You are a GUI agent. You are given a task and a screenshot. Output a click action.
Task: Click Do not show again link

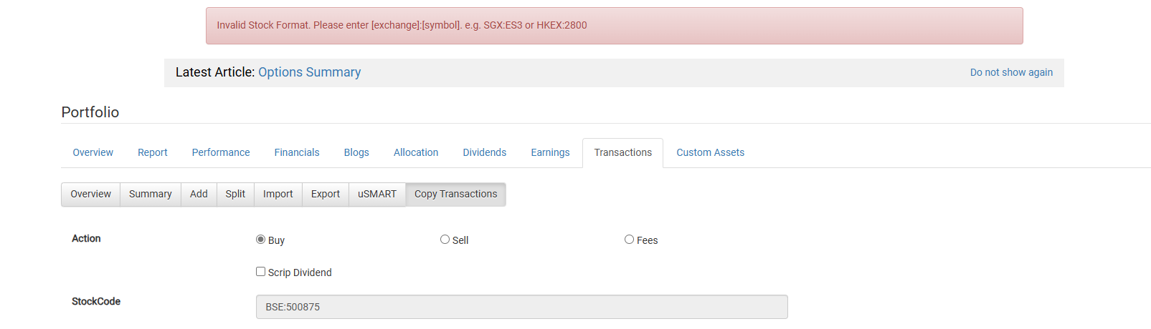[1011, 72]
